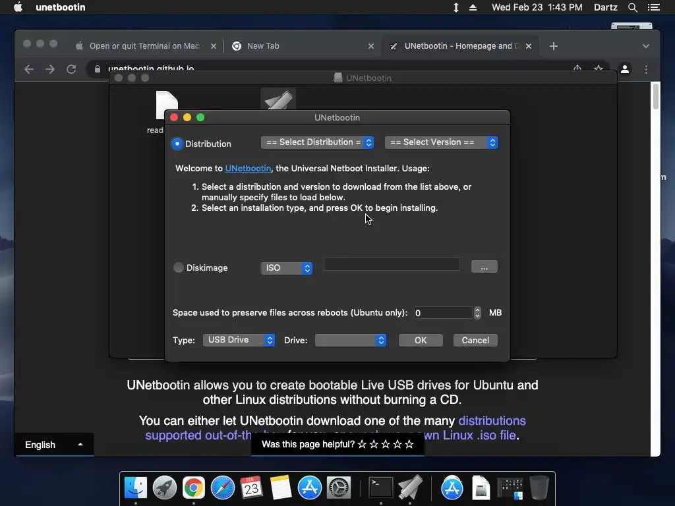Switch to UNetbootin Homepage browser tab
The height and width of the screenshot is (506, 675).
click(461, 46)
